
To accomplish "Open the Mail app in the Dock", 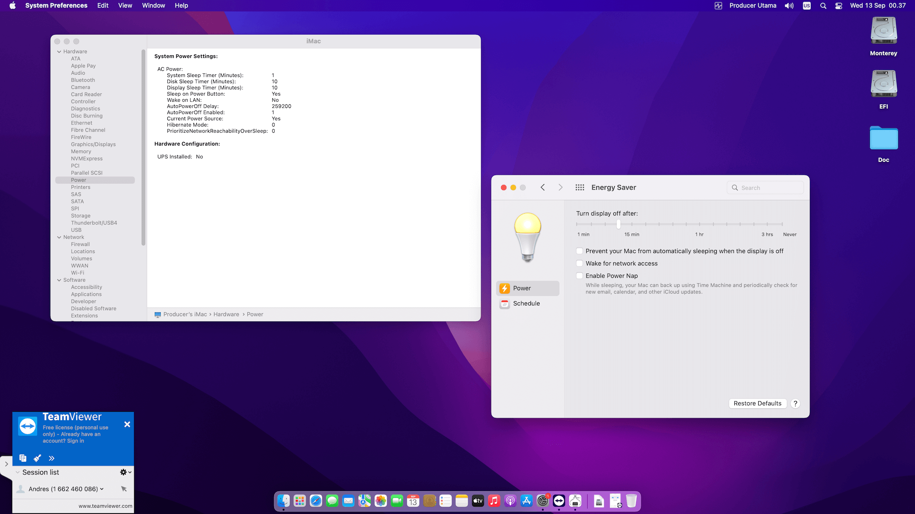I will (348, 501).
